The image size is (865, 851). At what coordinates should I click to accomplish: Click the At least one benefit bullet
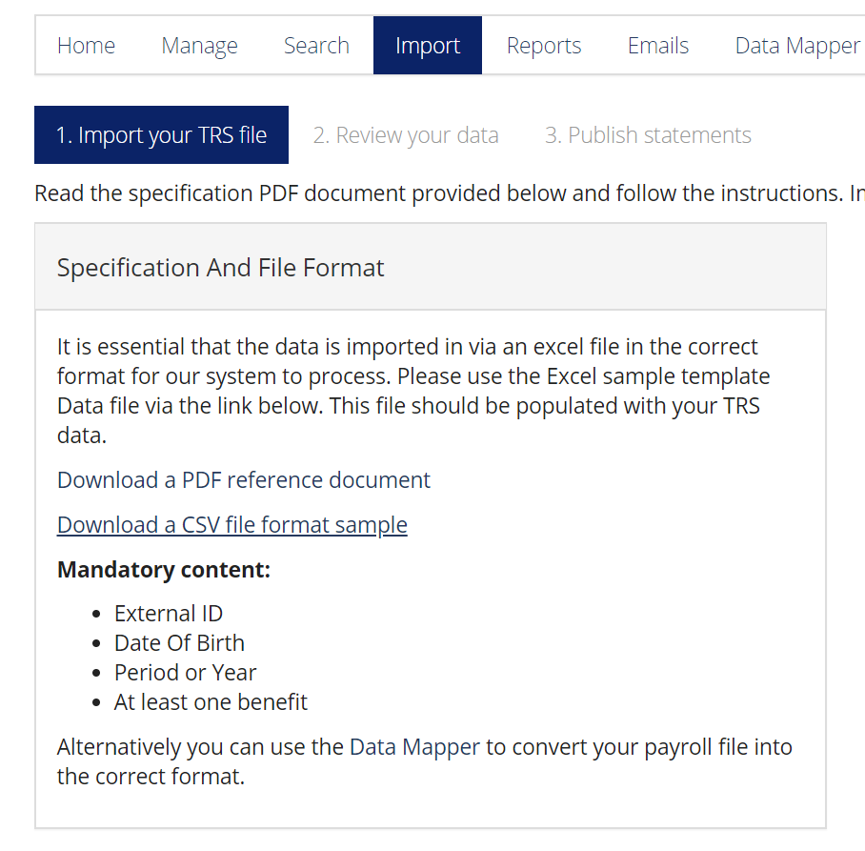pyautogui.click(x=211, y=701)
